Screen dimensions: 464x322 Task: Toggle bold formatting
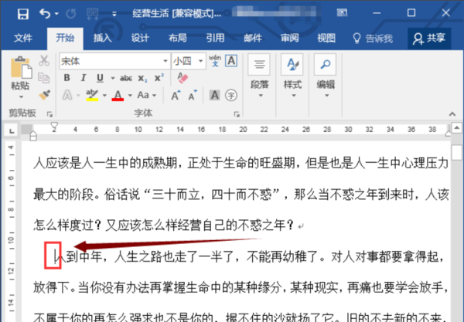tap(67, 78)
